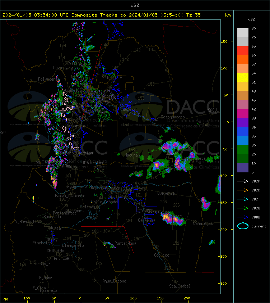
Task: Click the VBBB blue arrow legend icon
Action: tap(243, 217)
